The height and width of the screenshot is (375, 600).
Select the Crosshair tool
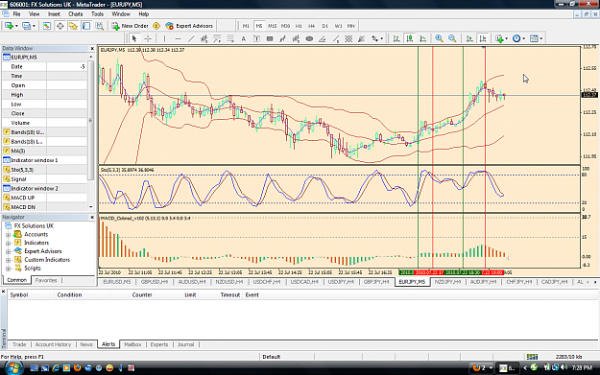[x=148, y=38]
